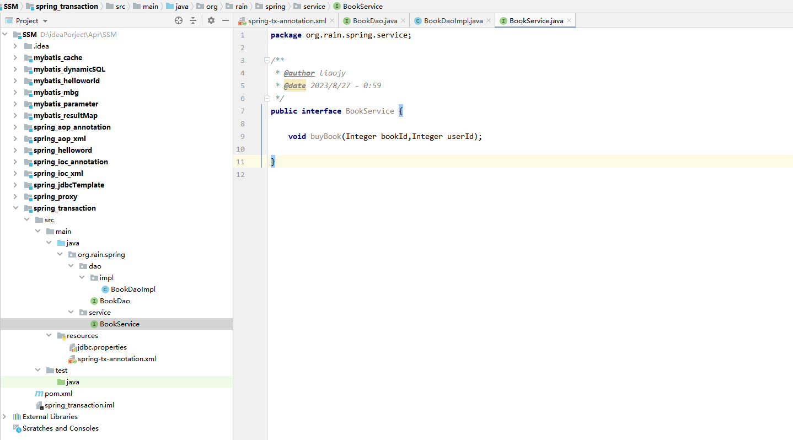
Task: Select the test java folder
Action: (x=73, y=382)
